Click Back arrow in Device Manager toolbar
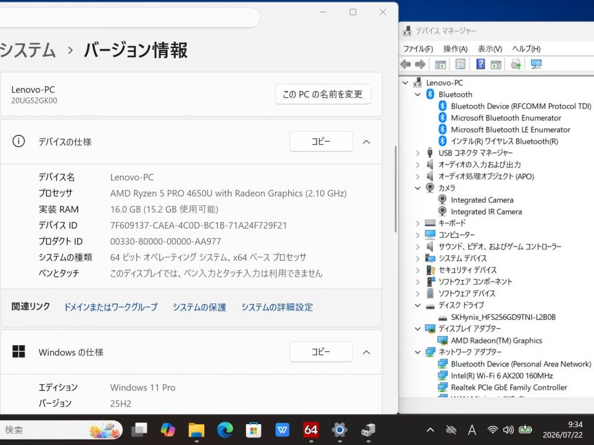The height and width of the screenshot is (445, 594). pyautogui.click(x=406, y=64)
